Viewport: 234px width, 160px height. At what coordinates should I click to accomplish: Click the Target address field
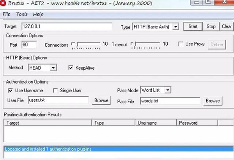pos(67,26)
